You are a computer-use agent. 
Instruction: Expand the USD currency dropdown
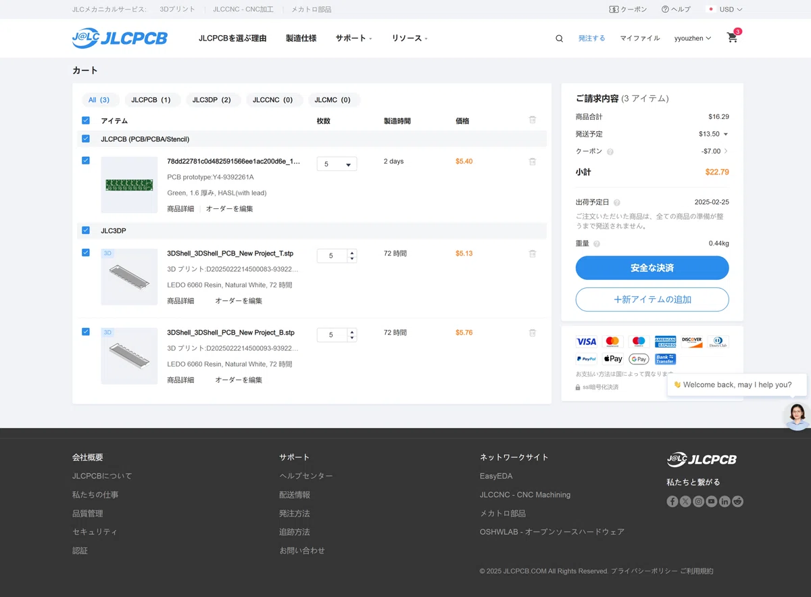(724, 9)
